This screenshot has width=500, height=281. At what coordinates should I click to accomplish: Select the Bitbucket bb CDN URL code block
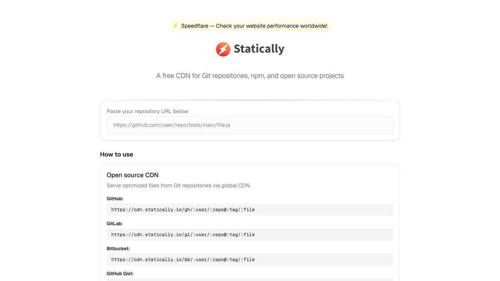pyautogui.click(x=250, y=259)
